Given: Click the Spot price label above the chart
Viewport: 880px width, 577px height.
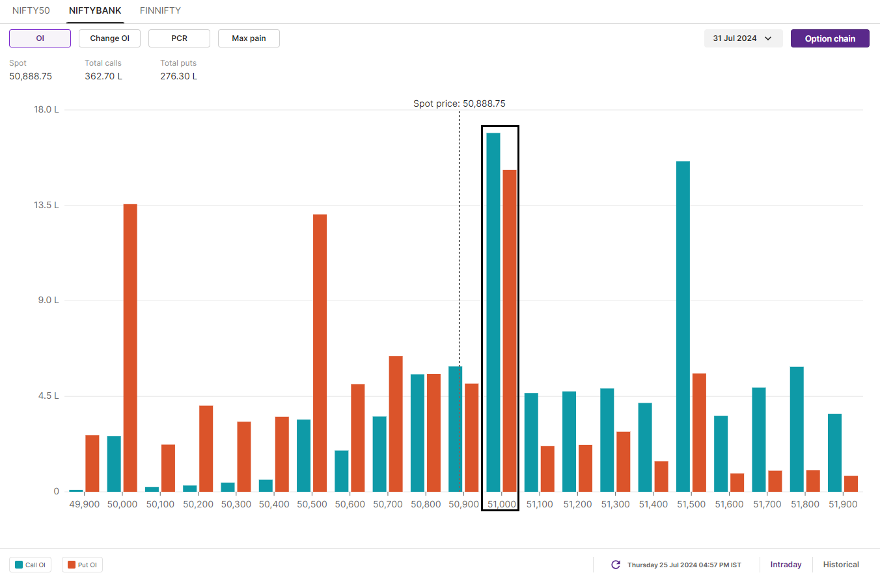Looking at the screenshot, I should (460, 103).
